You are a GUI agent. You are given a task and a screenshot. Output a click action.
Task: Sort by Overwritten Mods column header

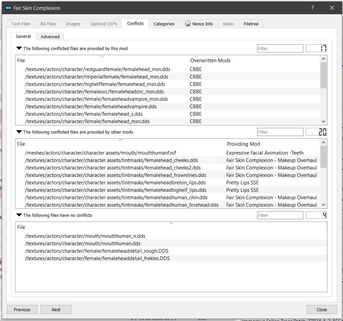coord(254,61)
